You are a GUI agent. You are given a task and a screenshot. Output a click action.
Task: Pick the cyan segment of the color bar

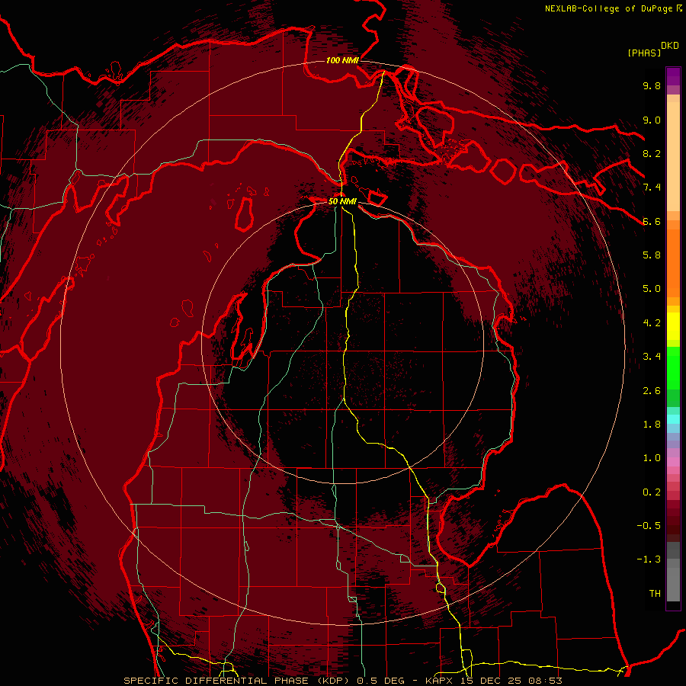pyautogui.click(x=673, y=419)
